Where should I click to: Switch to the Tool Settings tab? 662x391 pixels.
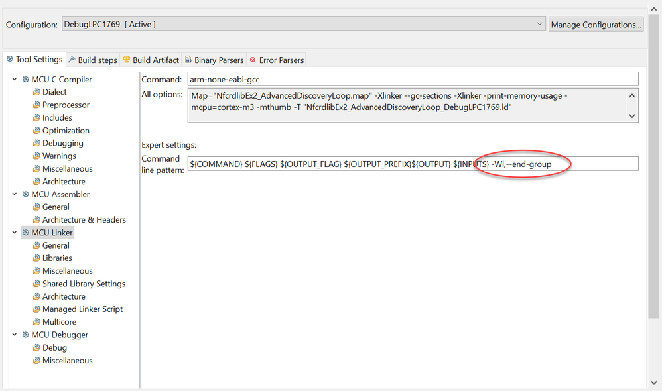[x=34, y=60]
